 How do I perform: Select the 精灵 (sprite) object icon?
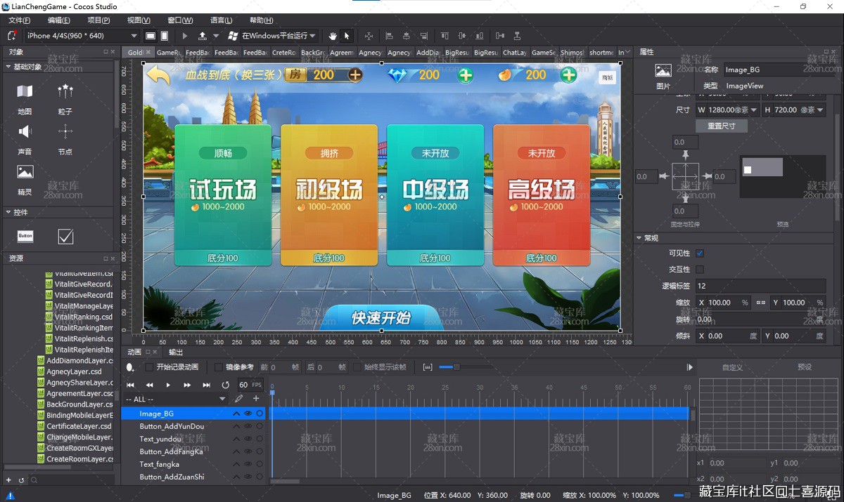(x=25, y=173)
